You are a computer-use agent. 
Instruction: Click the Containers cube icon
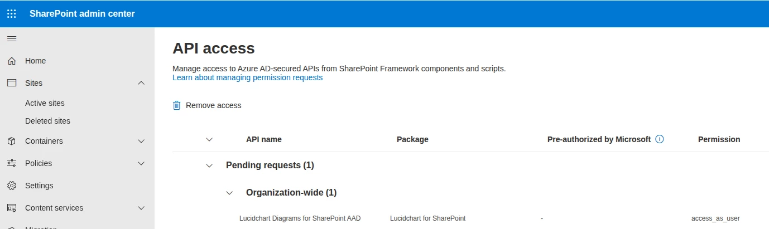click(12, 141)
